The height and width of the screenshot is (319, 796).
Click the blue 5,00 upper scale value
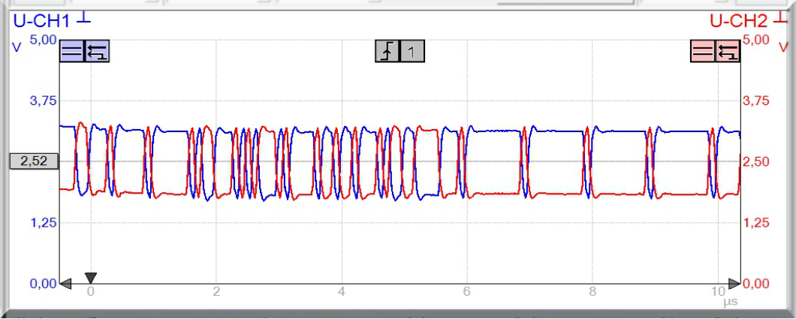tap(43, 39)
